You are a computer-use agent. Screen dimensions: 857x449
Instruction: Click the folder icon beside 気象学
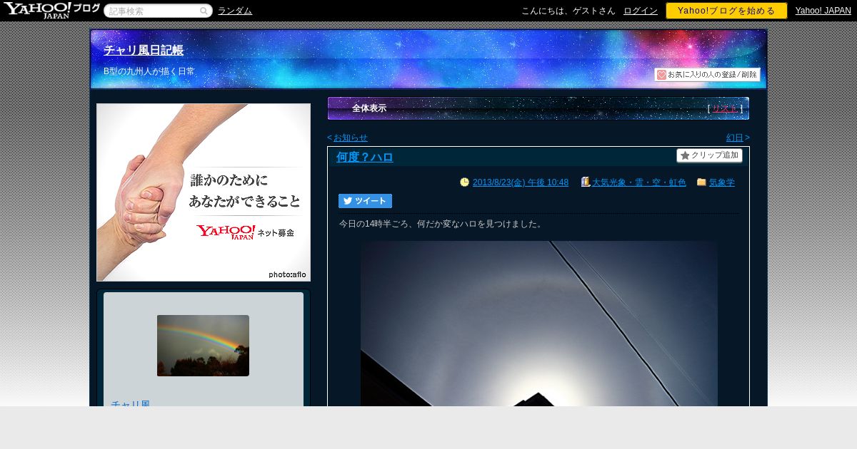point(701,182)
